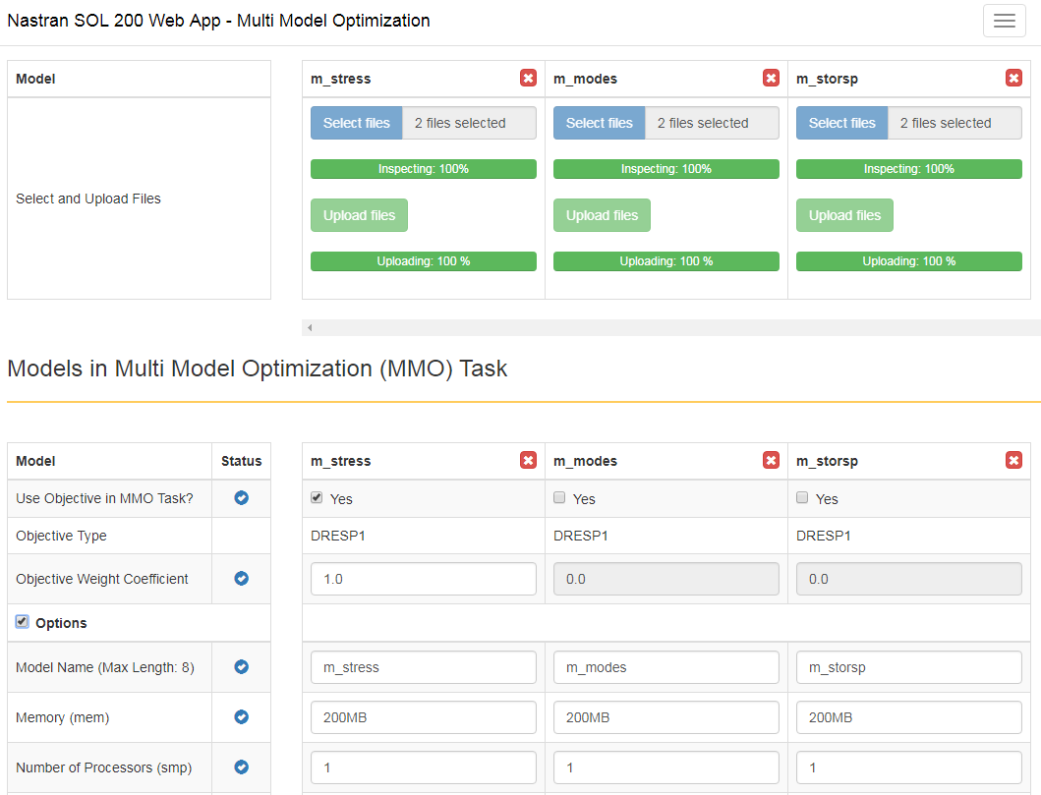Click 'Select and Upload Files' label
Viewport: 1041px width, 795px height.
(88, 199)
